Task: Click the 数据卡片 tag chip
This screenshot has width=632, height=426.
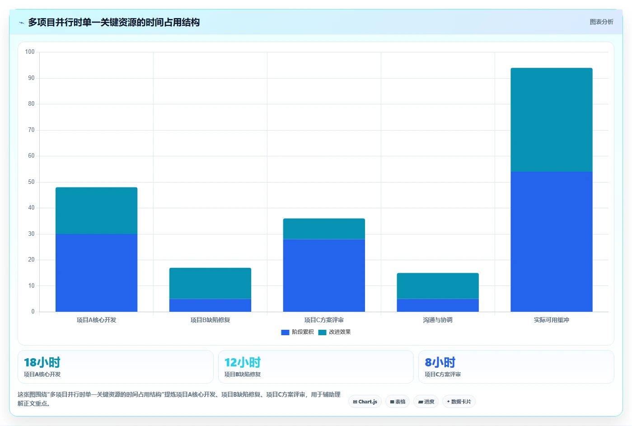Action: [x=459, y=402]
